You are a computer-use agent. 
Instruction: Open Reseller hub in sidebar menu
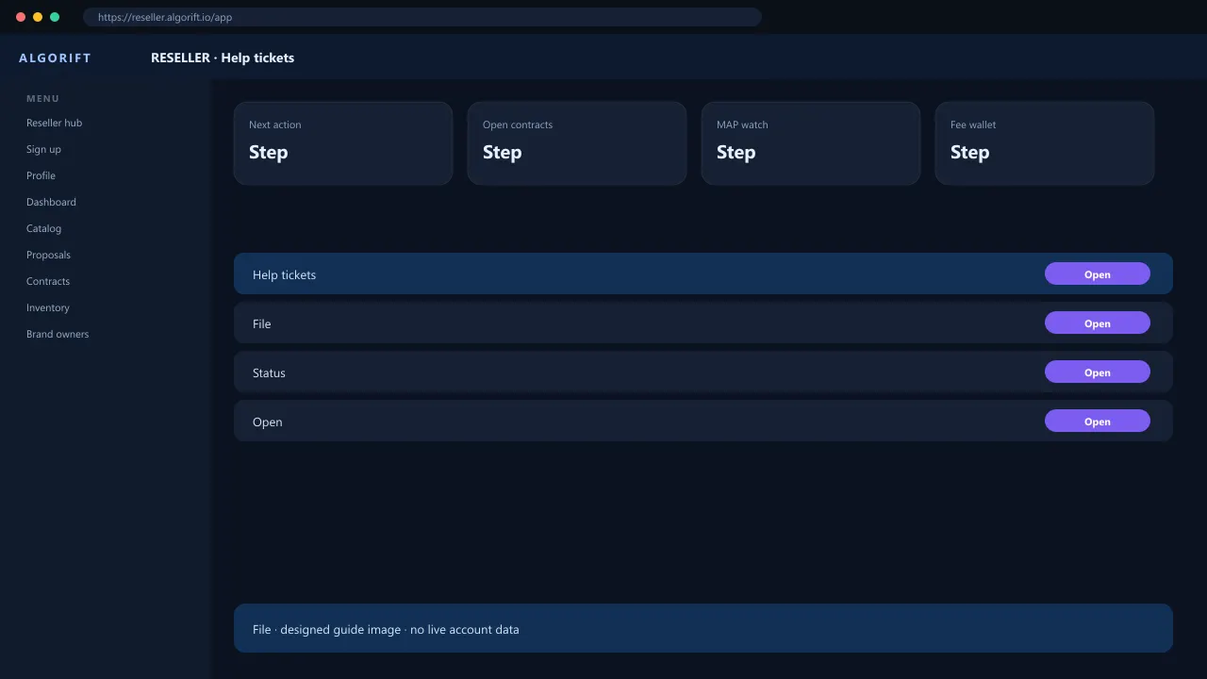click(x=54, y=123)
